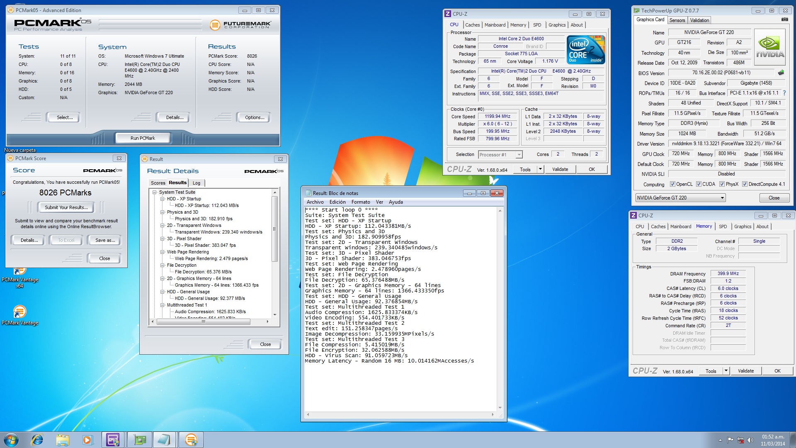Click the Notepad window title icon
Image resolution: width=796 pixels, height=448 pixels.
(x=308, y=193)
